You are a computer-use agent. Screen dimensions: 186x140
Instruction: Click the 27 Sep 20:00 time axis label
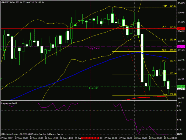(111, 138)
